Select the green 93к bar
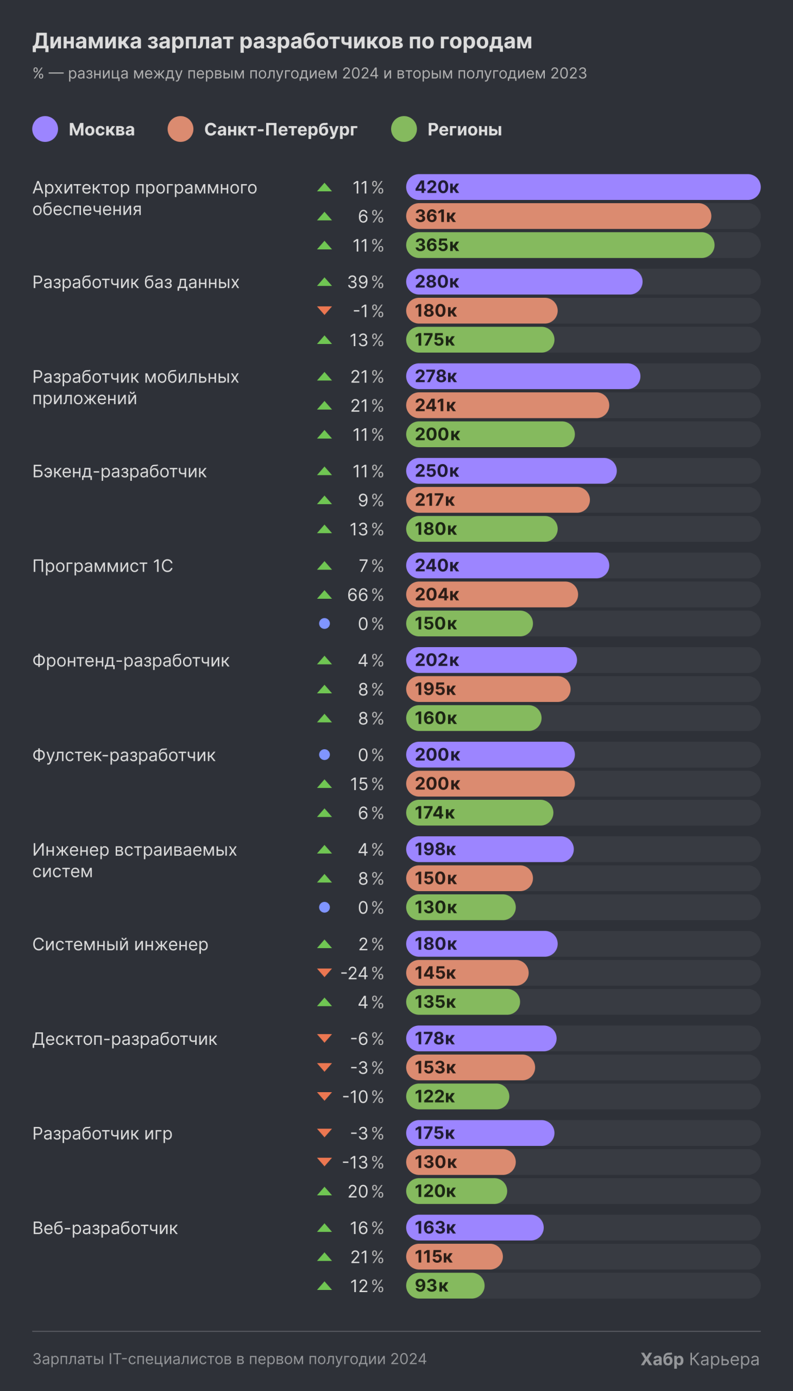The image size is (793, 1391). 445,1286
